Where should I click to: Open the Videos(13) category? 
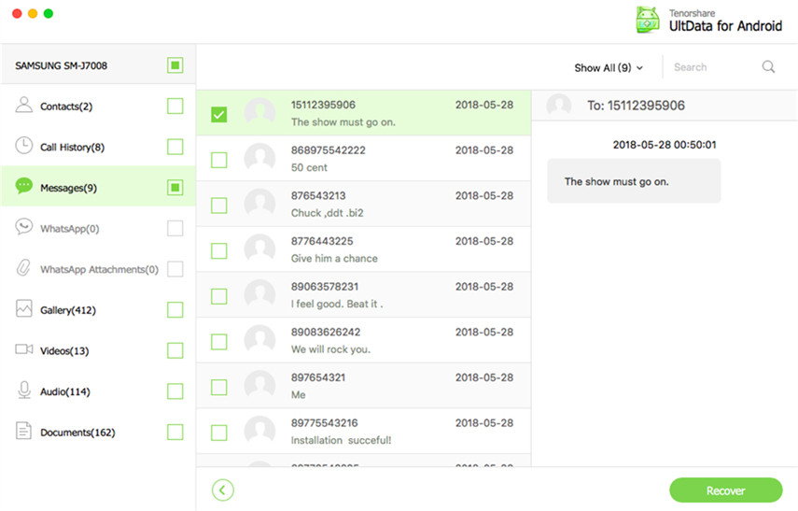coord(98,350)
